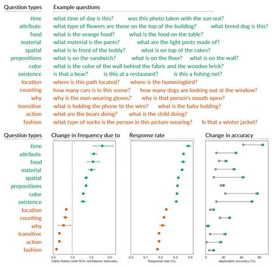276x267 pixels.
Task: Select "where is the hummingbird?" question text
Action: [164, 82]
